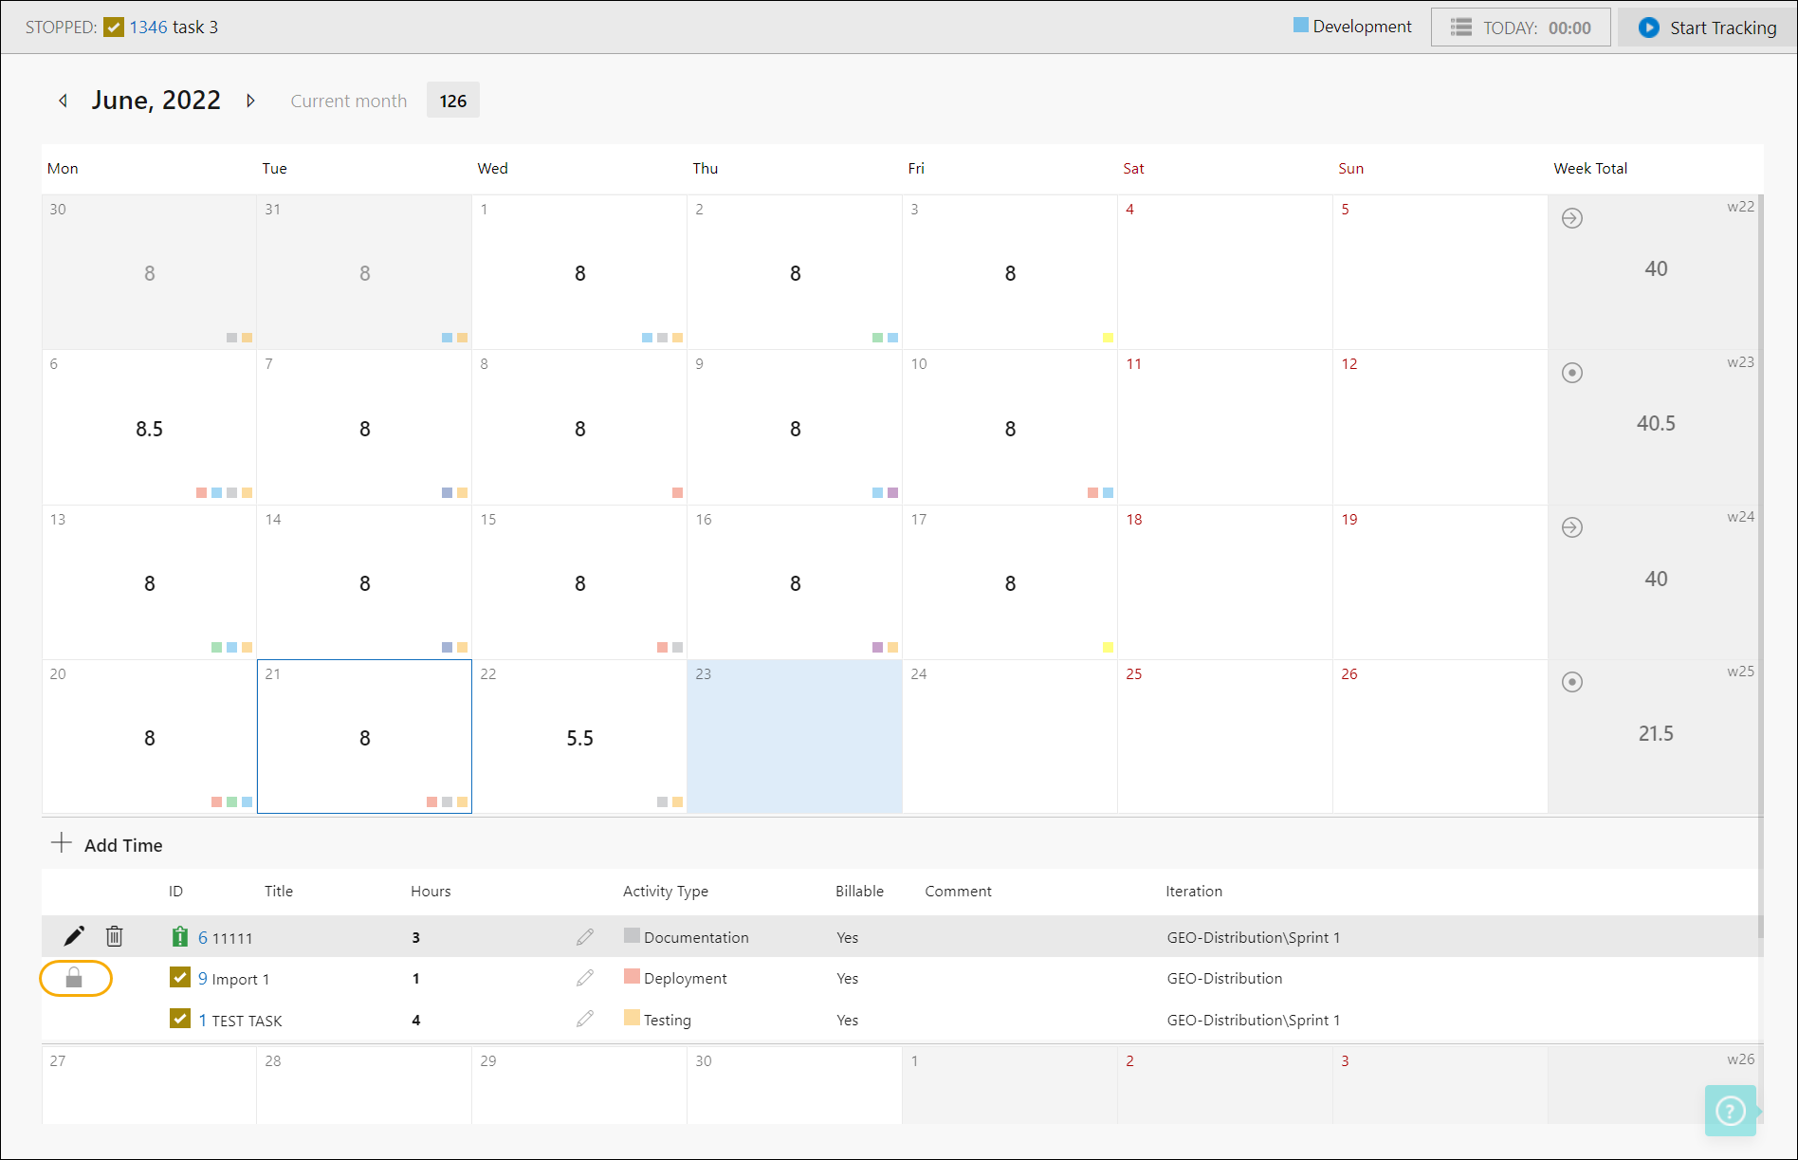
Task: Click the week 22 arrow status icon
Action: point(1571,218)
